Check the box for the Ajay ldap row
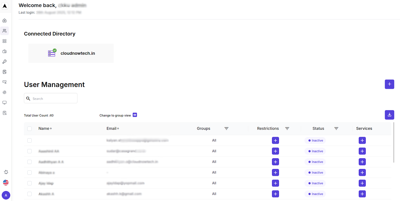Image resolution: width=400 pixels, height=201 pixels. coord(29,183)
